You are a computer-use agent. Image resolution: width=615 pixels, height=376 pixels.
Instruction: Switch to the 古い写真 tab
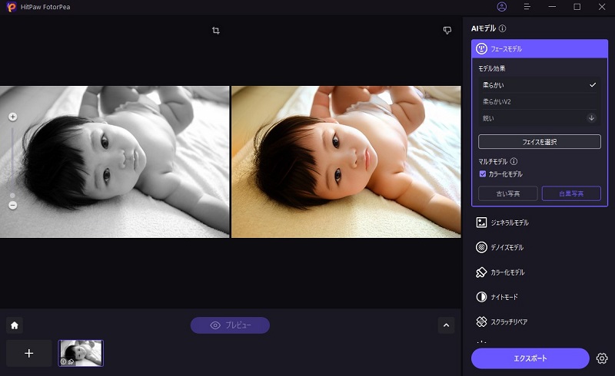507,193
